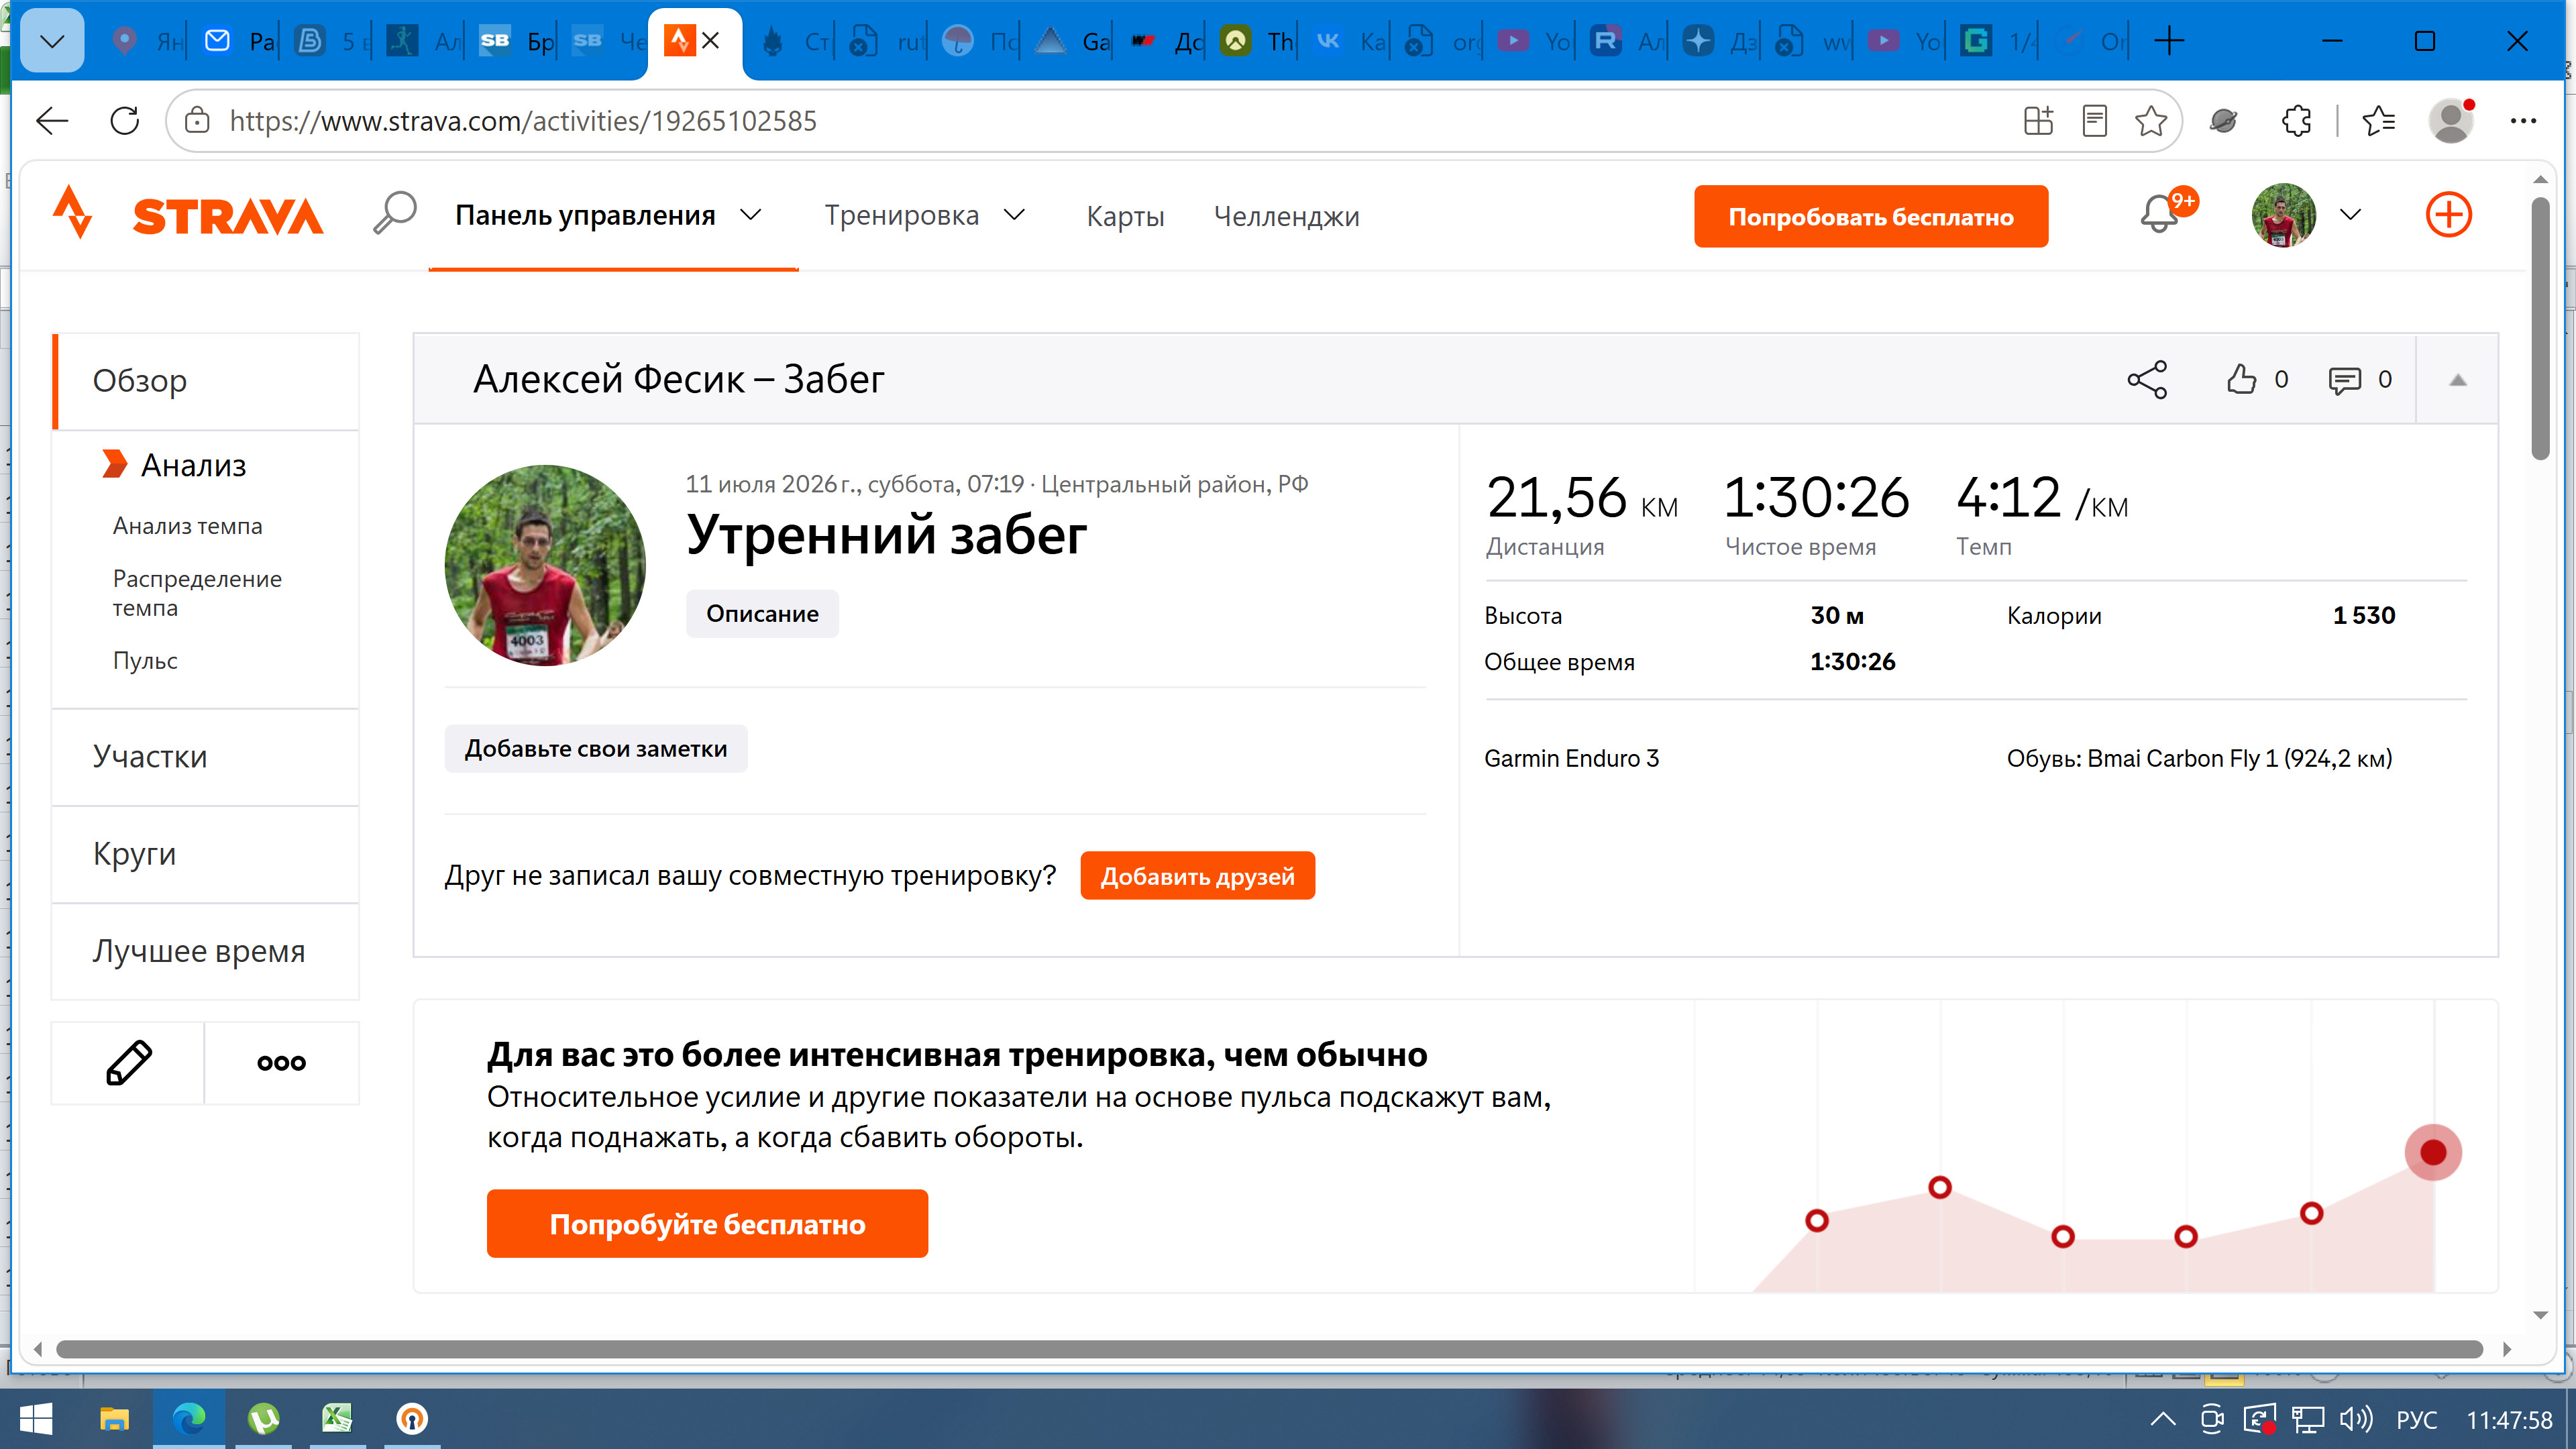Click the page vertical scrollbar thumb
The image size is (2576, 1449).
(x=2540, y=328)
